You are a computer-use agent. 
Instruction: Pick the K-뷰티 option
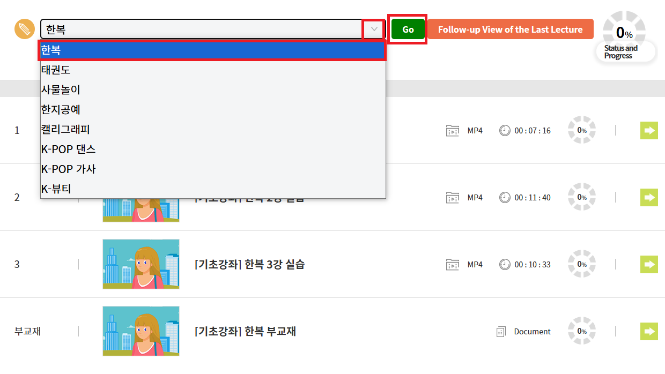(x=56, y=189)
